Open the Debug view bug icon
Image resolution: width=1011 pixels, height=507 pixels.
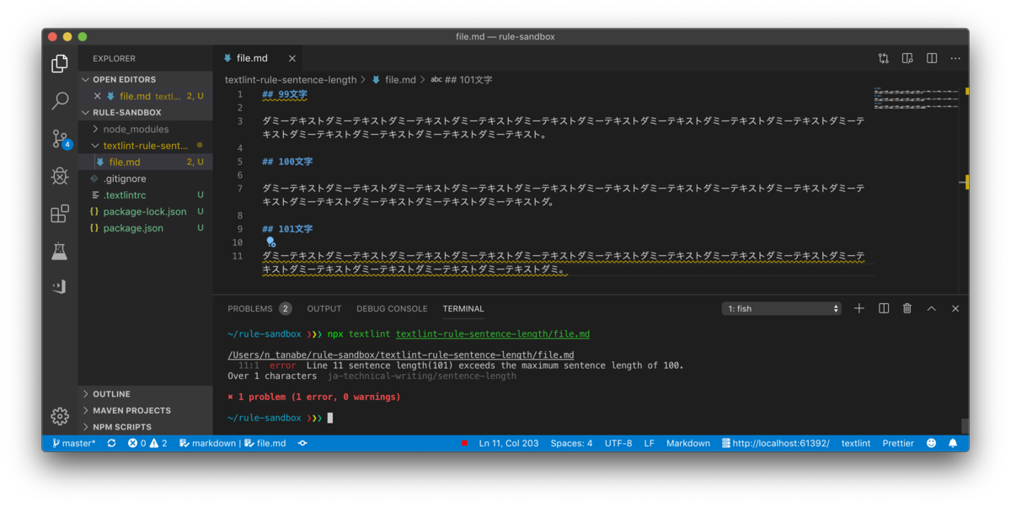pyautogui.click(x=60, y=176)
